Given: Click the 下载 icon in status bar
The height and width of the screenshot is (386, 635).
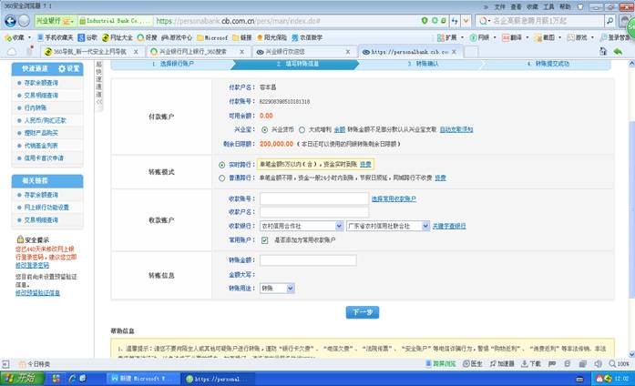Looking at the screenshot, I should [538, 361].
